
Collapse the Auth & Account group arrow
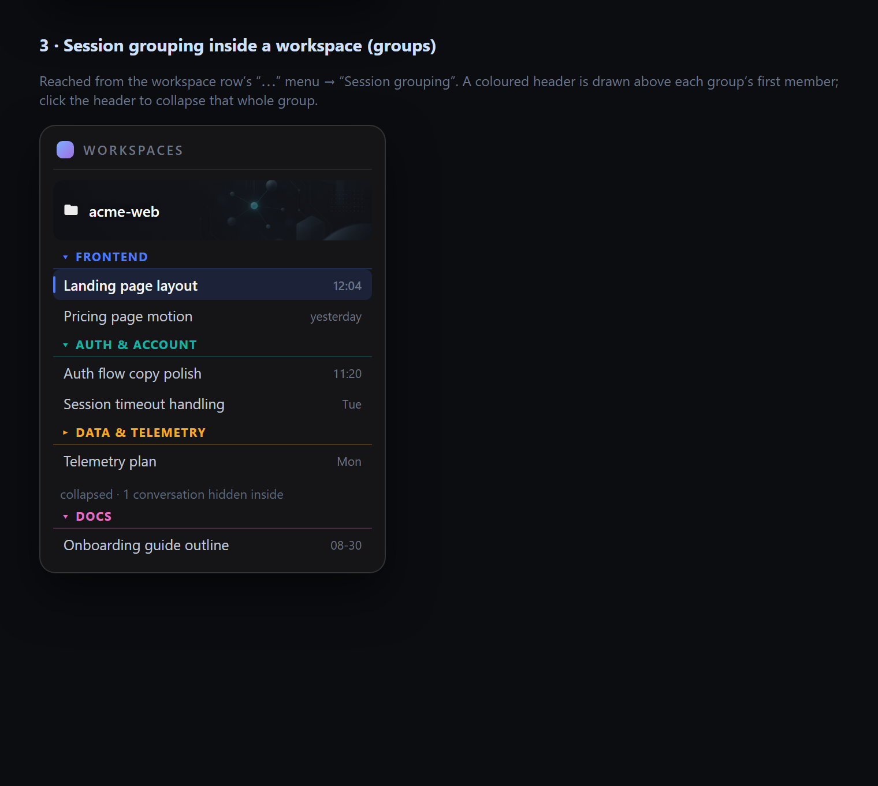coord(65,345)
